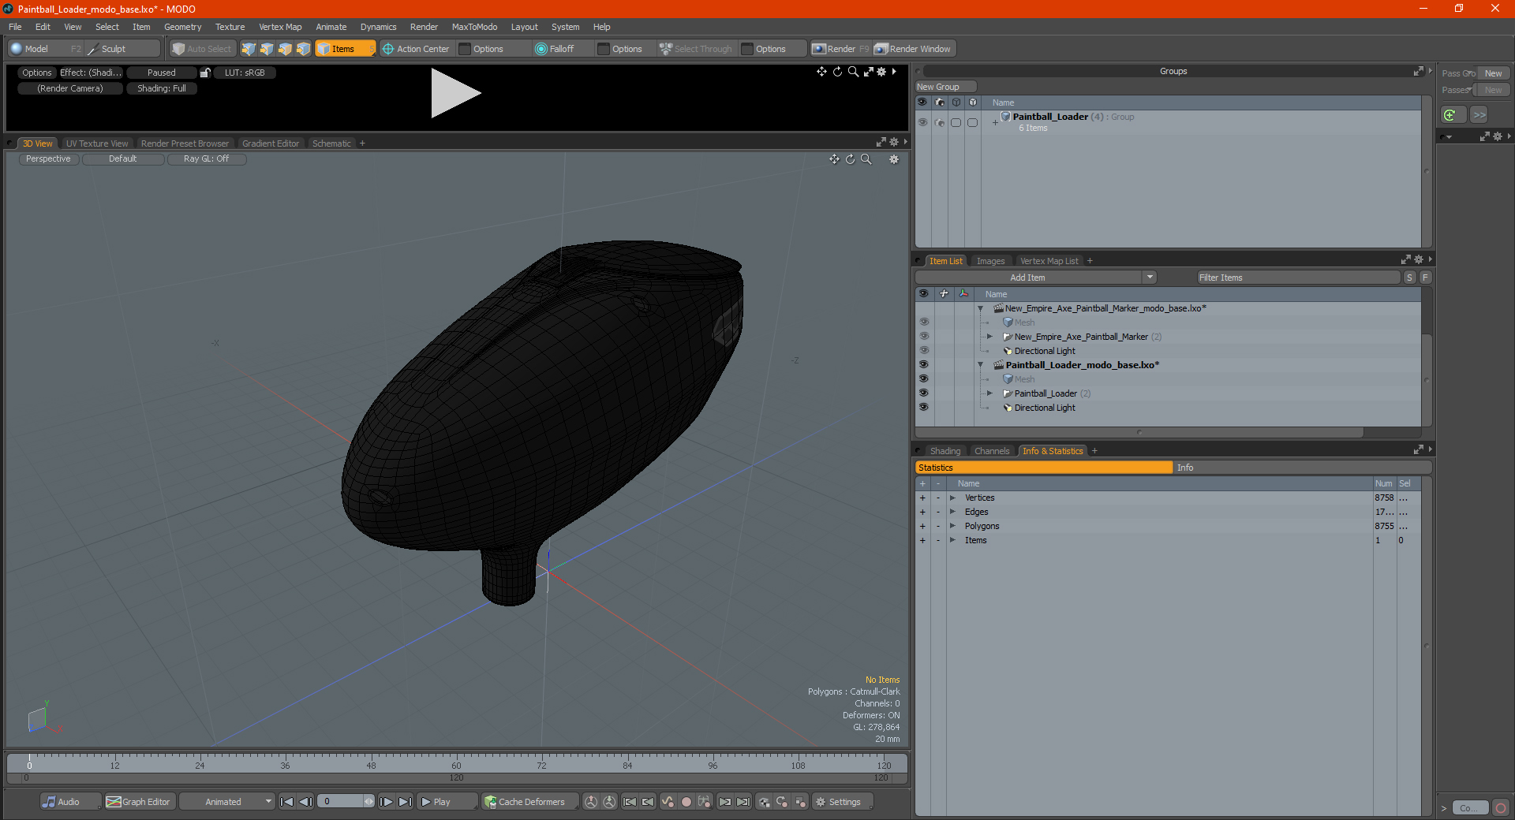Click the lock icon beside Paused
Image resolution: width=1515 pixels, height=820 pixels.
click(x=205, y=73)
